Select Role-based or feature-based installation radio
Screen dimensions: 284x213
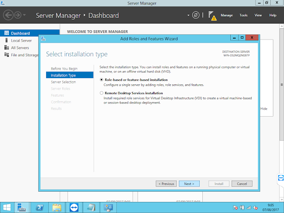pyautogui.click(x=102, y=80)
